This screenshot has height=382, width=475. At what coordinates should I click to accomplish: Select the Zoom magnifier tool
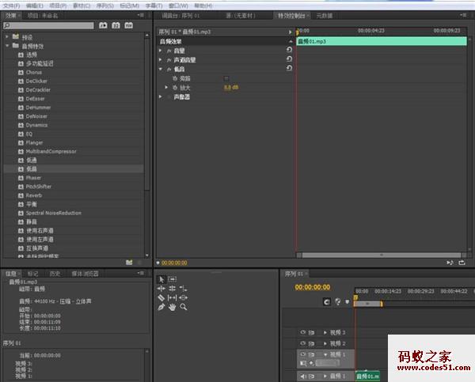(x=183, y=307)
